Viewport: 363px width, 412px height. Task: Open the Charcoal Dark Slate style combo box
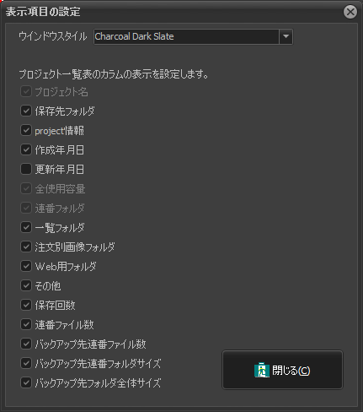tap(193, 36)
